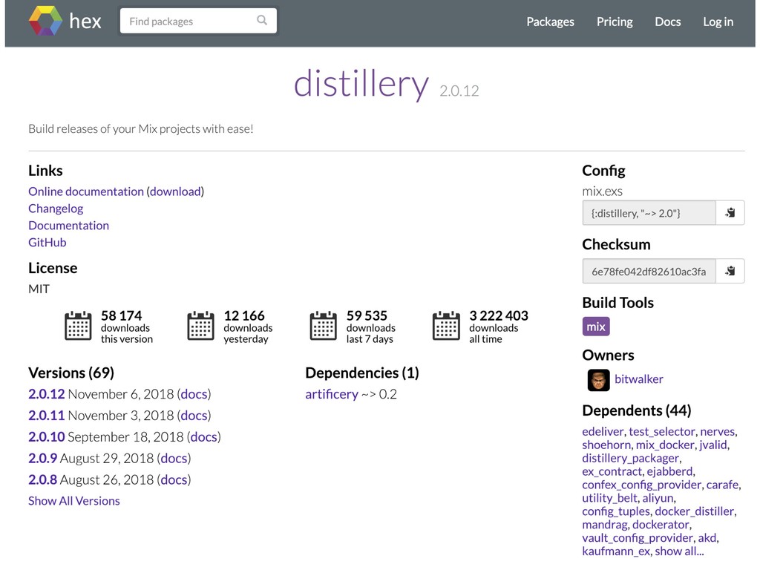Click the 3 222 403 downloads count

pos(498,315)
